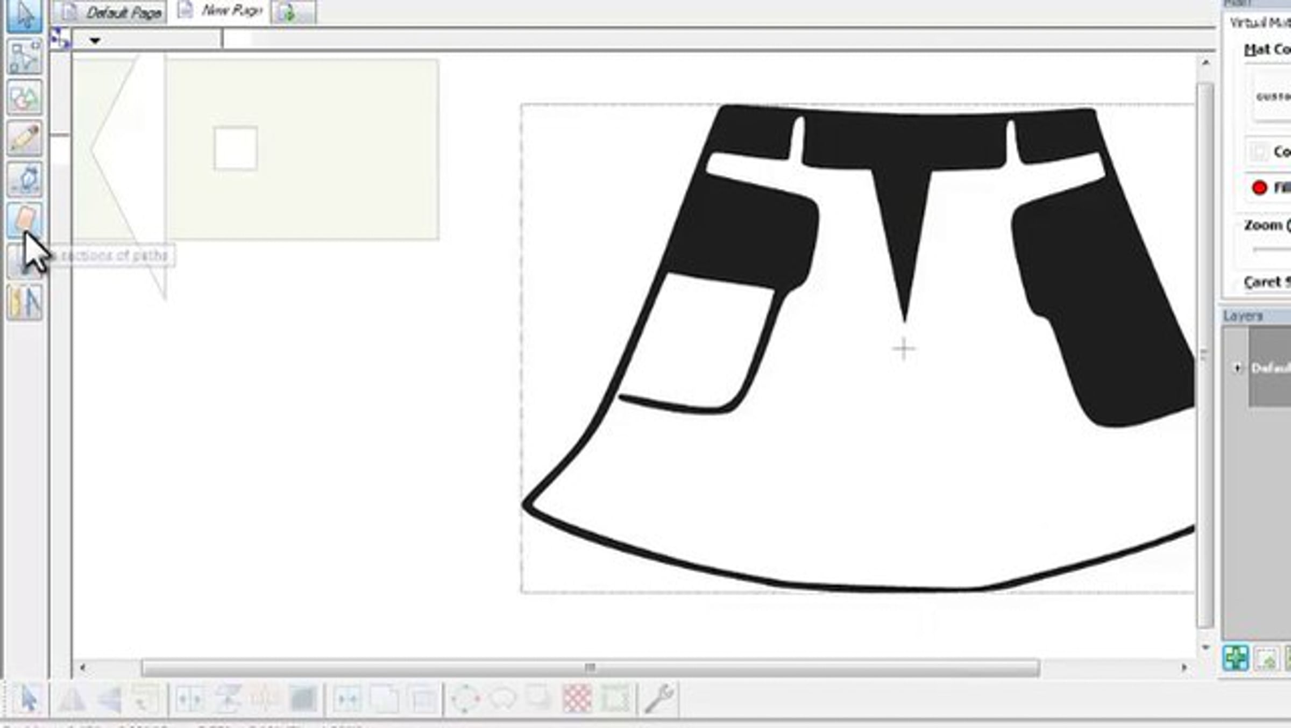Pick the Shapes tool
Screen dimensions: 1291x728
pos(24,97)
